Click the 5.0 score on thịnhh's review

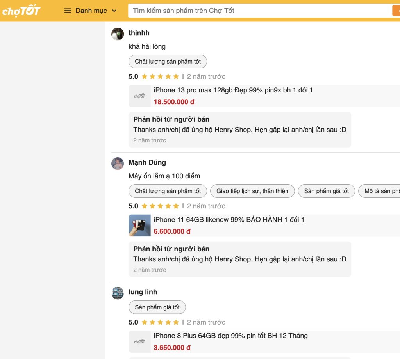click(x=133, y=76)
